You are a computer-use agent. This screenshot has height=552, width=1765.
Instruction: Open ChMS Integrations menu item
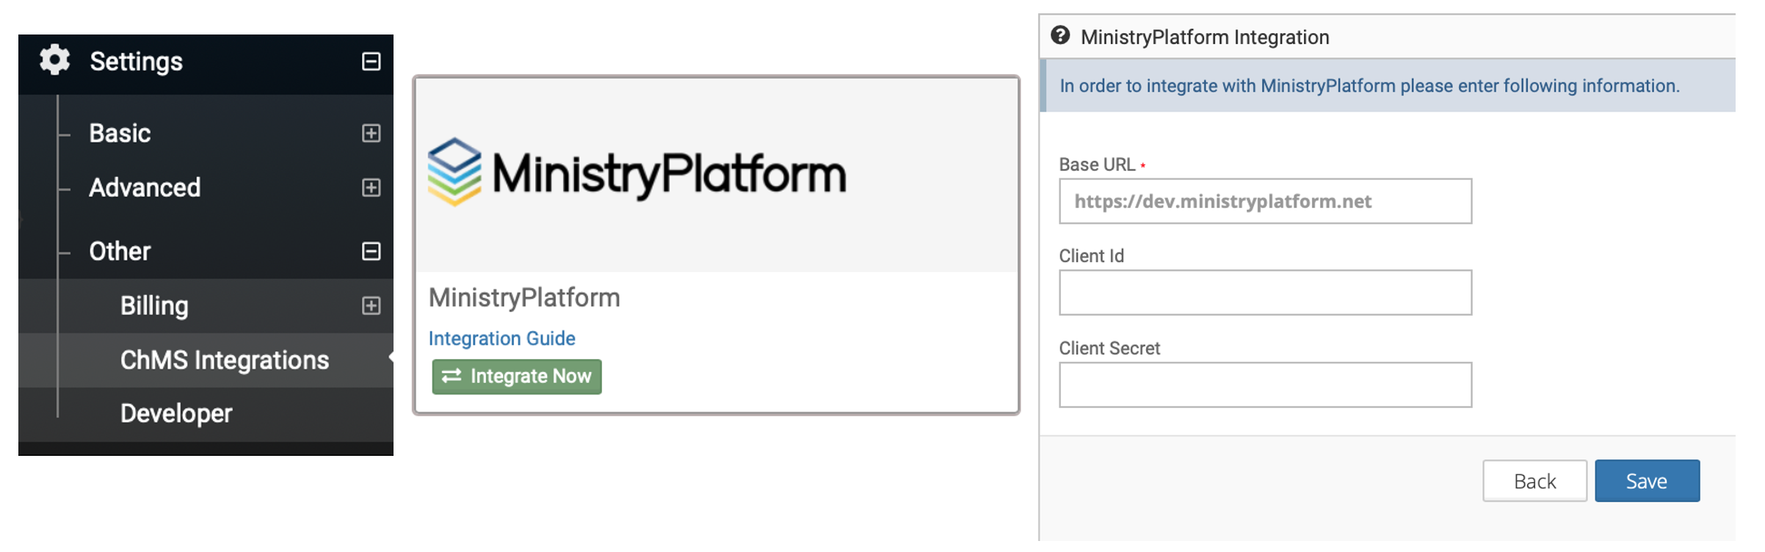pyautogui.click(x=224, y=360)
